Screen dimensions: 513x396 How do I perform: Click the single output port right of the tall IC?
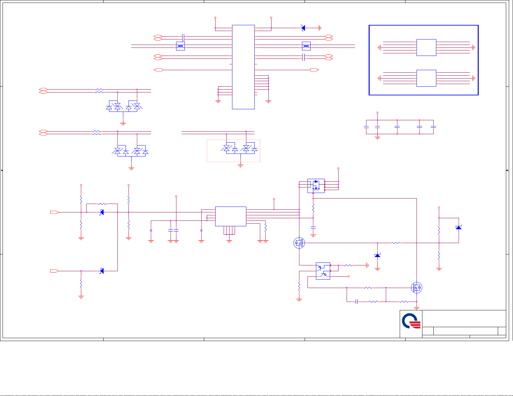[x=314, y=70]
